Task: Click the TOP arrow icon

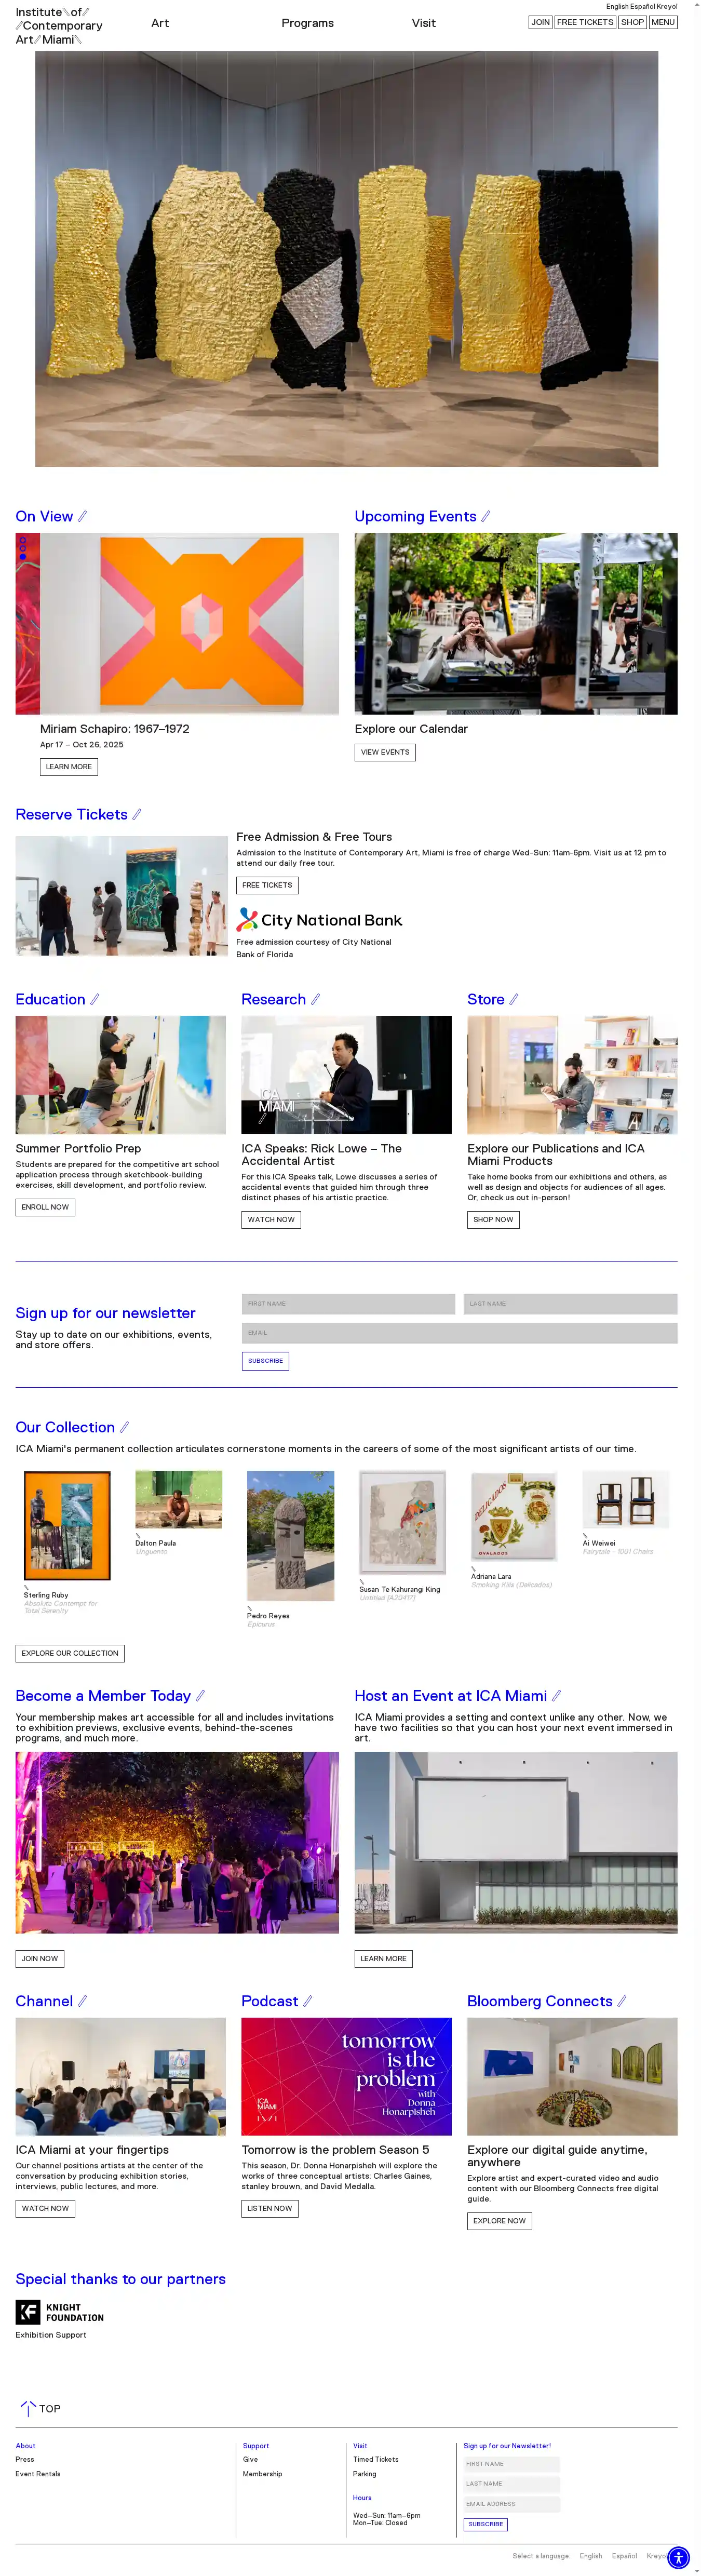Action: click(x=28, y=2409)
